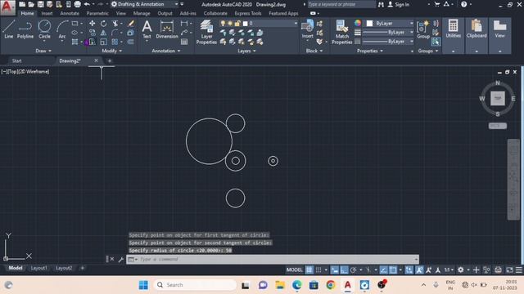Image resolution: width=524 pixels, height=294 pixels.
Task: Click the new drawing tab plus button
Action: pos(109,60)
